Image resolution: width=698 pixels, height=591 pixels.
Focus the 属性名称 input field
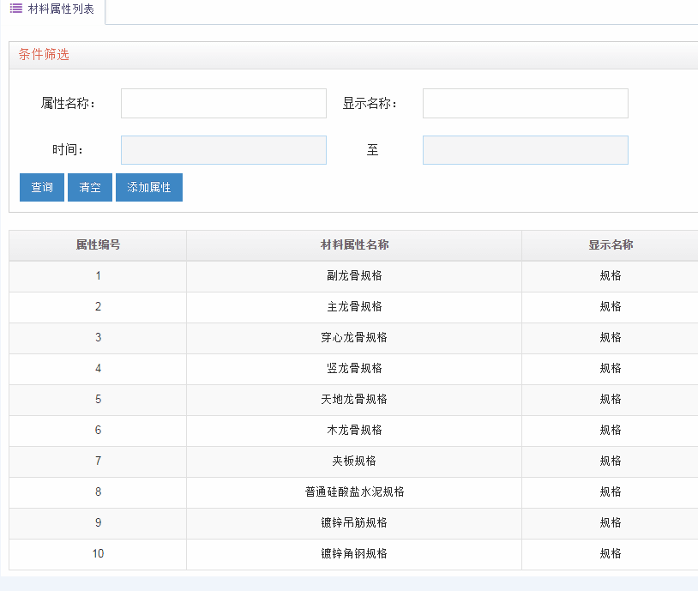point(224,103)
